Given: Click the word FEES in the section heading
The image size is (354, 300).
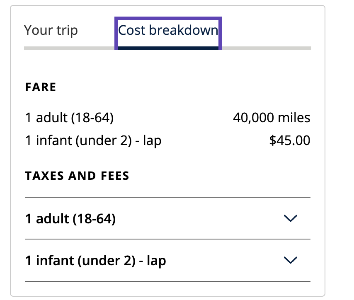Looking at the screenshot, I should 115,176.
